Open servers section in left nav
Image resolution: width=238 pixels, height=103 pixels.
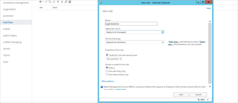[x=7, y=49]
